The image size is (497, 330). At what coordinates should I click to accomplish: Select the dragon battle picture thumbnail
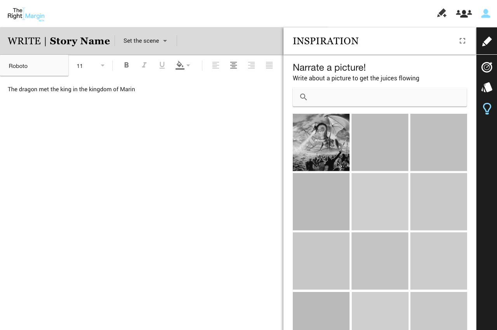point(321,142)
